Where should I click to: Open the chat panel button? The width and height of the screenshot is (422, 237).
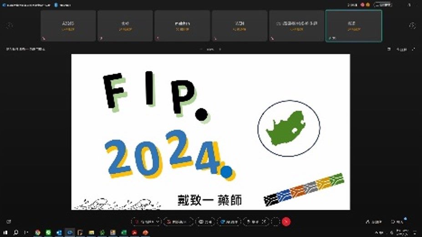coord(397,222)
